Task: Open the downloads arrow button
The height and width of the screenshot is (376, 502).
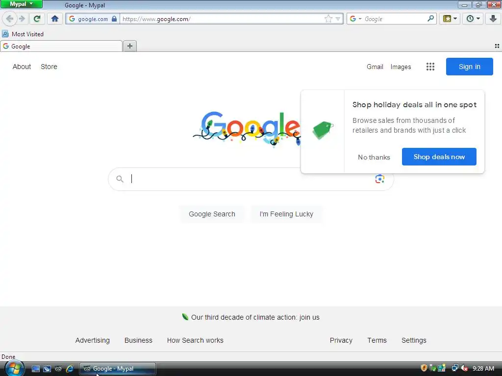Action: click(493, 19)
